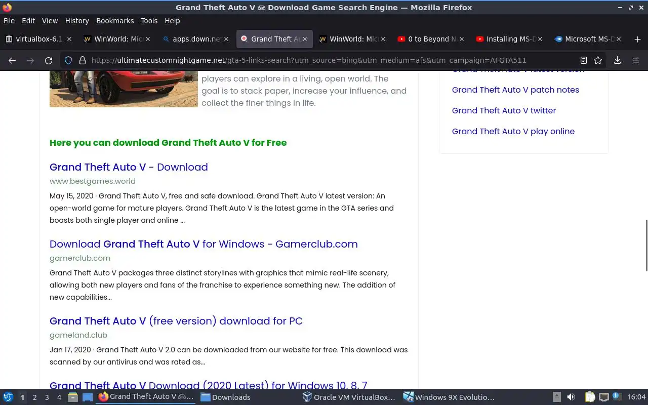This screenshot has height=405, width=648.
Task: Click the show desktop taskbar icon
Action: coord(88,397)
